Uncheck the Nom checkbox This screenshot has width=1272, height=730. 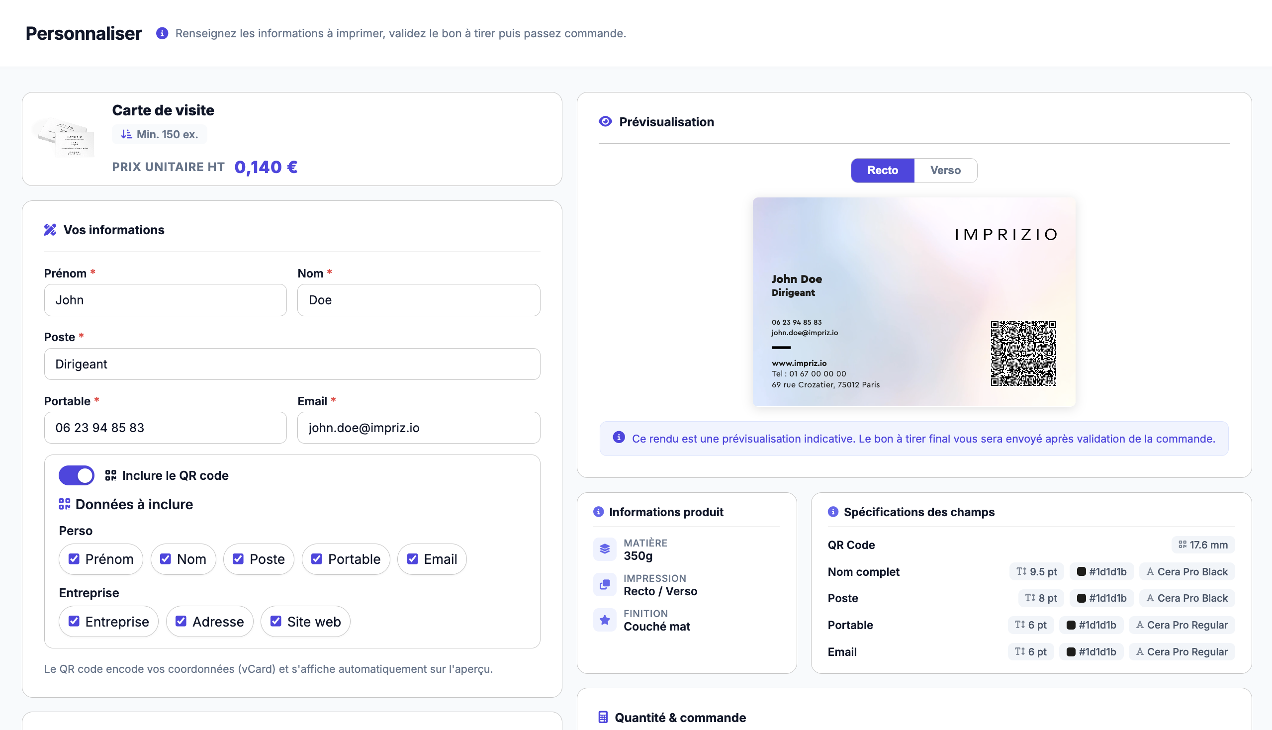coord(166,558)
